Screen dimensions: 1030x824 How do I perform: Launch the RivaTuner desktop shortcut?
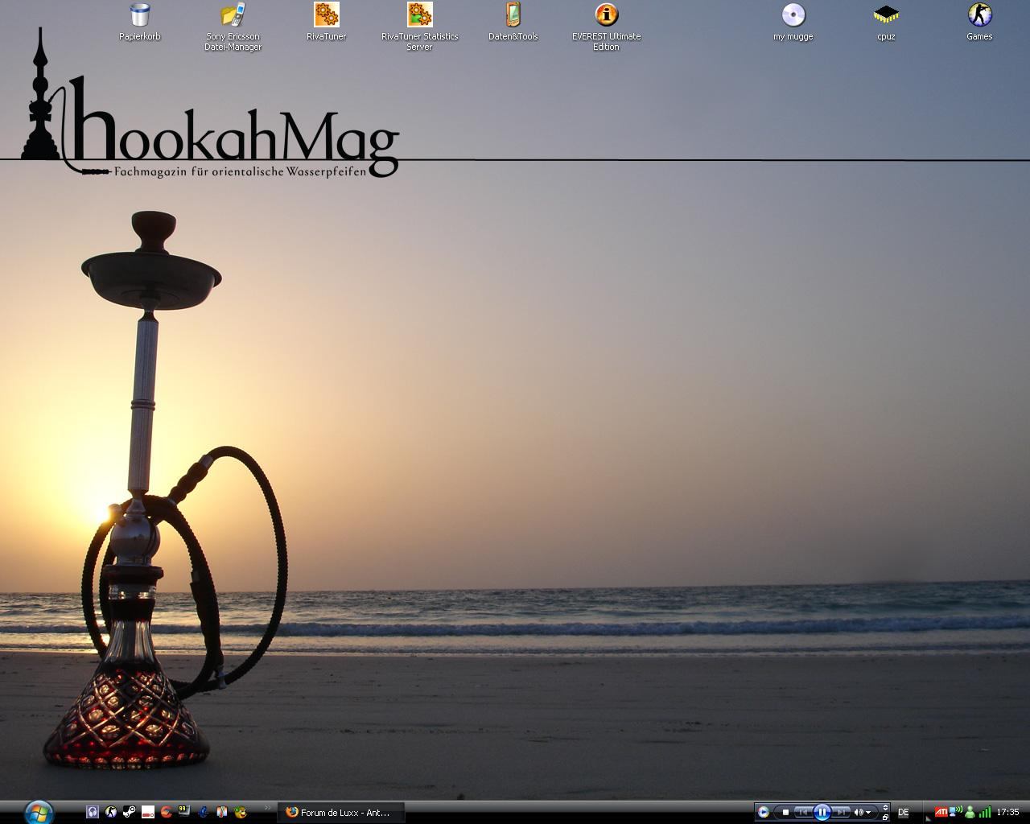326,22
